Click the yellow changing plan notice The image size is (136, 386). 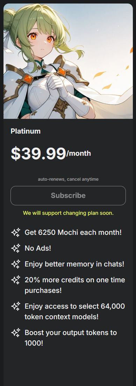(68, 213)
